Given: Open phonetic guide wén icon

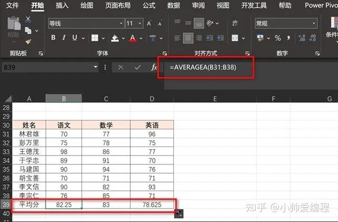Looking at the screenshot, I should (x=153, y=38).
